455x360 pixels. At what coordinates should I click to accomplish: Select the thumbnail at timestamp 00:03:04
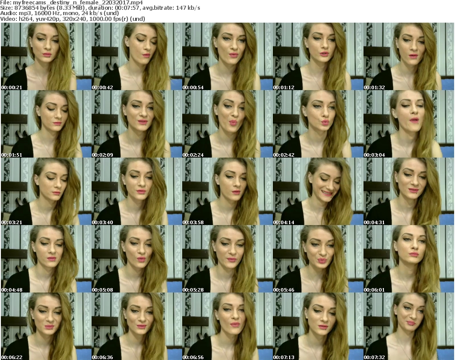pyautogui.click(x=408, y=124)
